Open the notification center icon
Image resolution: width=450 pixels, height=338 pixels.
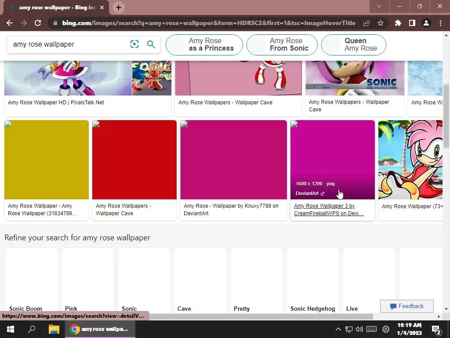click(x=436, y=330)
